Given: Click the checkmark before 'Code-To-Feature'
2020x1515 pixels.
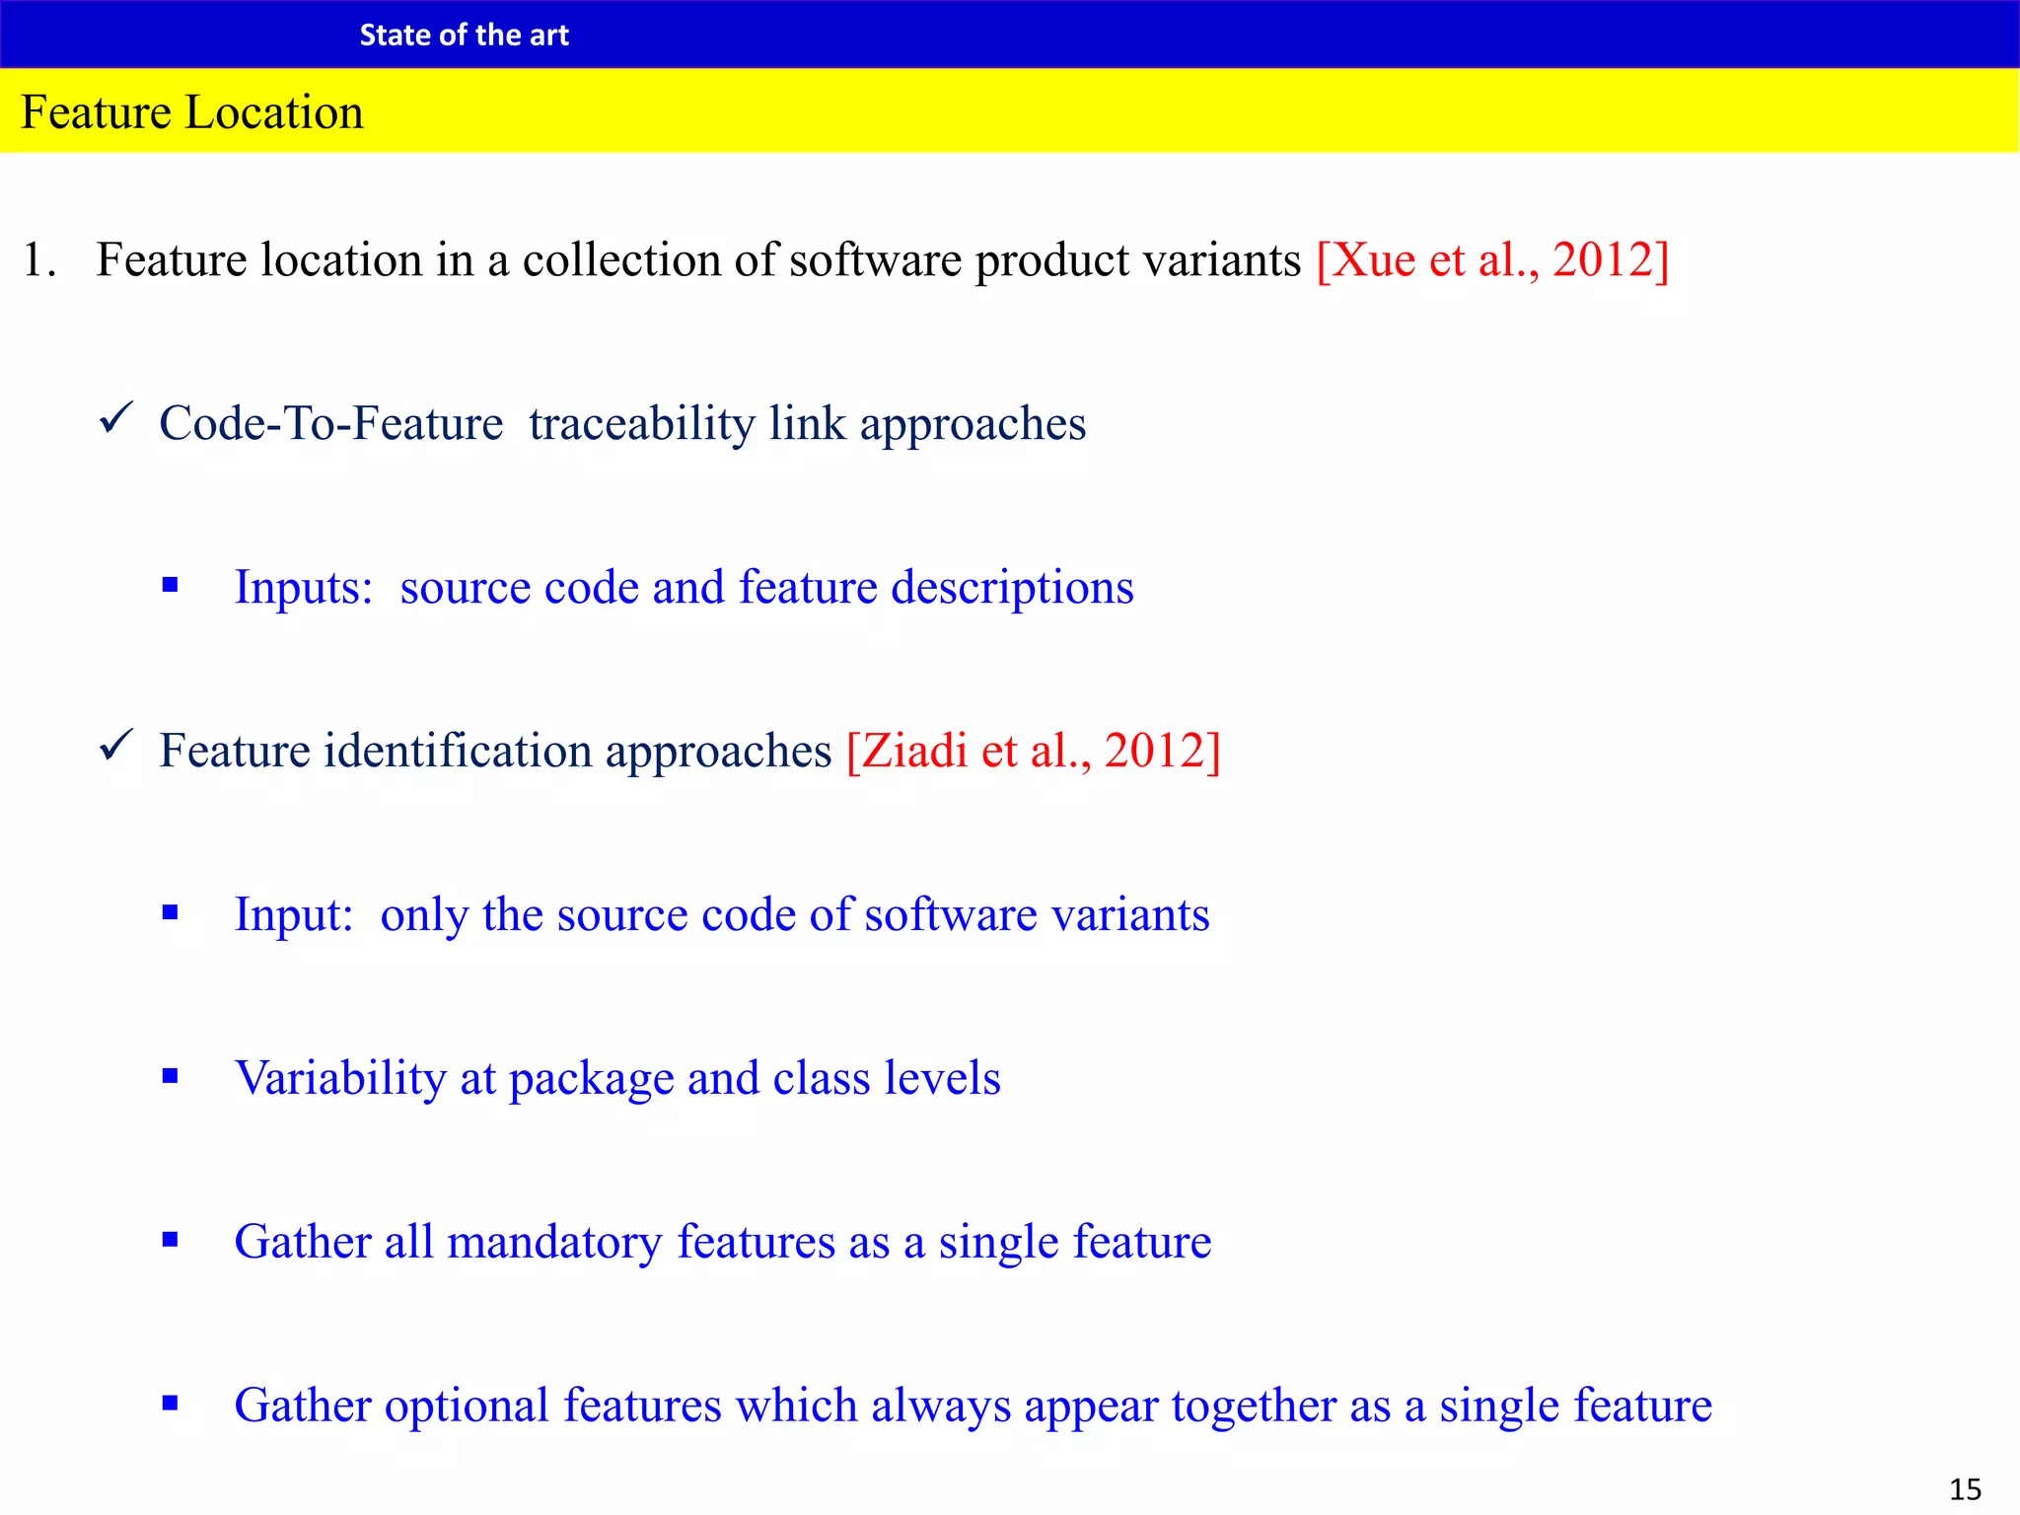Looking at the screenshot, I should [116, 418].
